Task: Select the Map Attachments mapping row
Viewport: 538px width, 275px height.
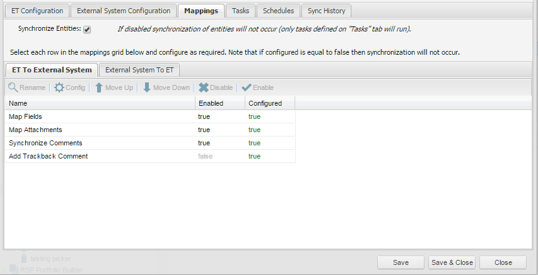Action: pyautogui.click(x=35, y=130)
